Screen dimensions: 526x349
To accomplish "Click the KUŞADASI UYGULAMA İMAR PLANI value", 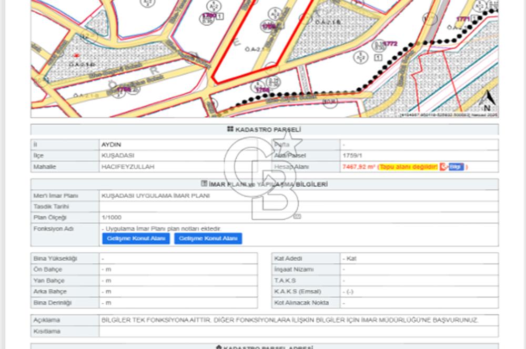I will click(x=156, y=196).
